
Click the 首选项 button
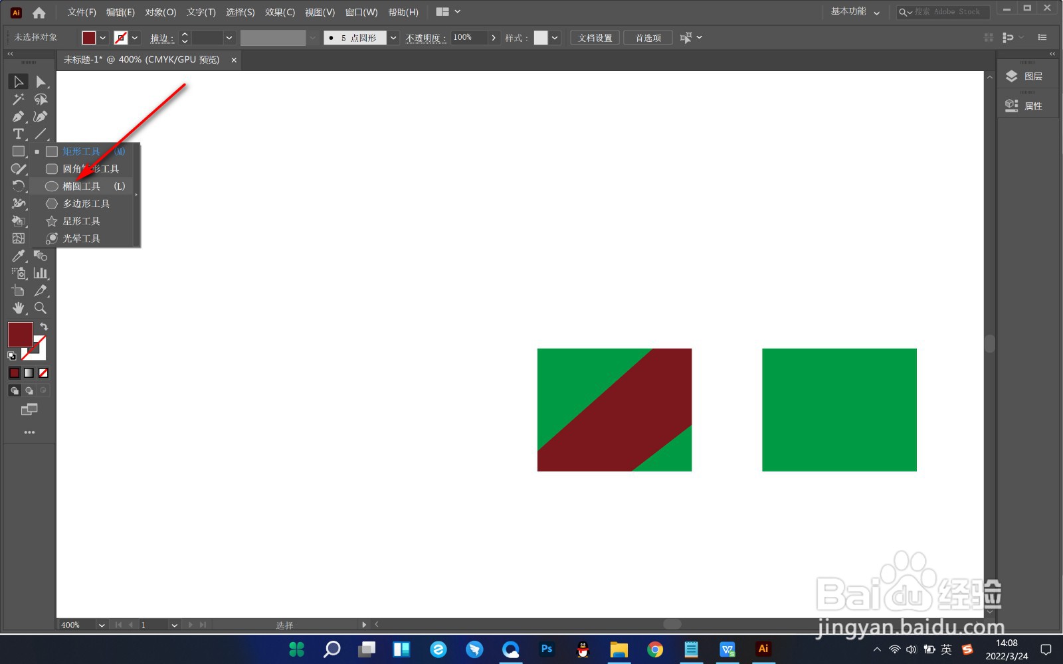[648, 38]
